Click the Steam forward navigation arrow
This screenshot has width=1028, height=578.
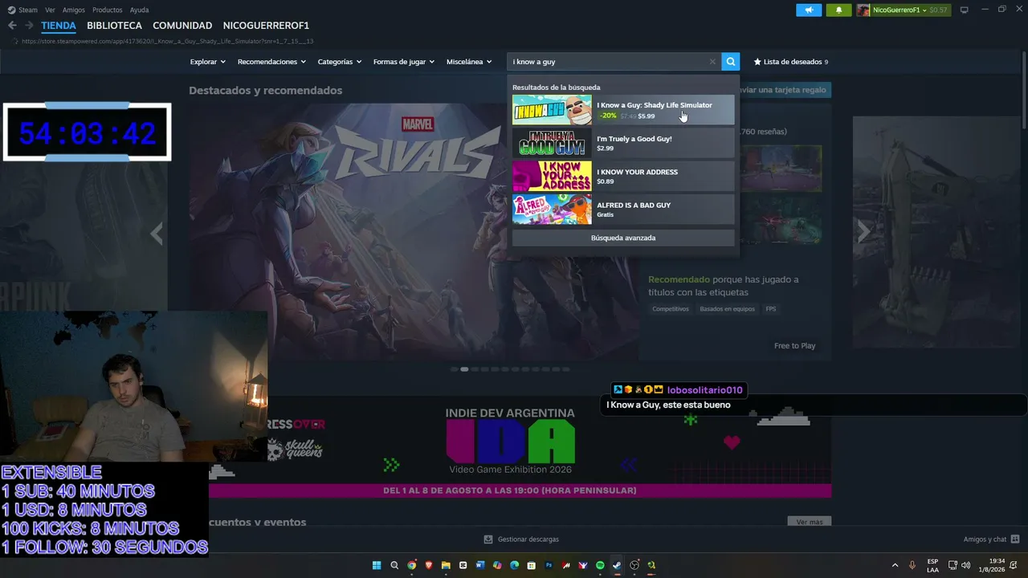29,26
